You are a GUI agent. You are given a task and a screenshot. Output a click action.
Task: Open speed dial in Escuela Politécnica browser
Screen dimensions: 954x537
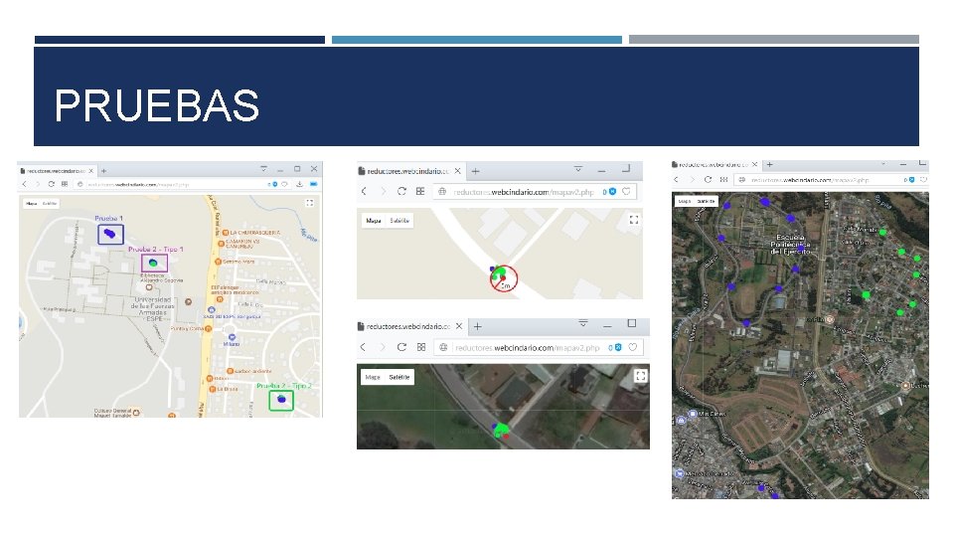point(723,180)
